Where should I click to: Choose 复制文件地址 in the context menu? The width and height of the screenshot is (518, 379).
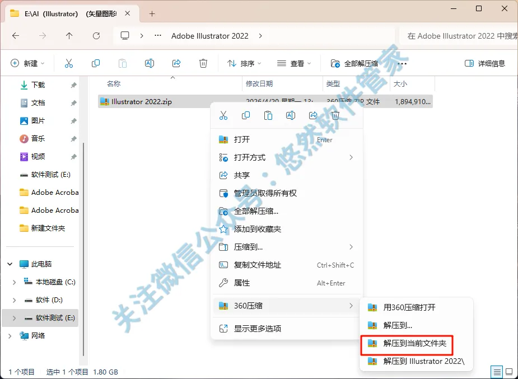tap(287, 265)
